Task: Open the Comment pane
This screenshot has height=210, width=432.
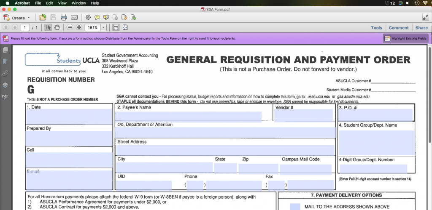Action: tap(399, 28)
